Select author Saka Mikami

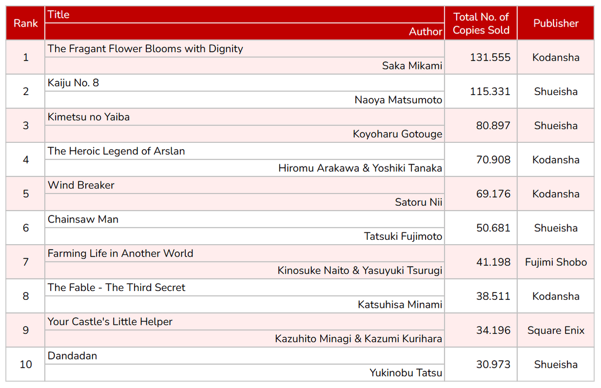412,66
